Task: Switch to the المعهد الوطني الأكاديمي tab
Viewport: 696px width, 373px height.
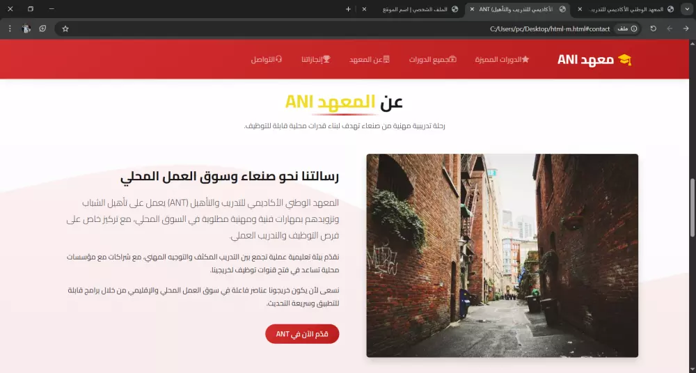Action: tap(626, 9)
